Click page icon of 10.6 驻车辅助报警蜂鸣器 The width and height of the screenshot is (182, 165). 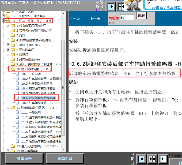point(17,98)
